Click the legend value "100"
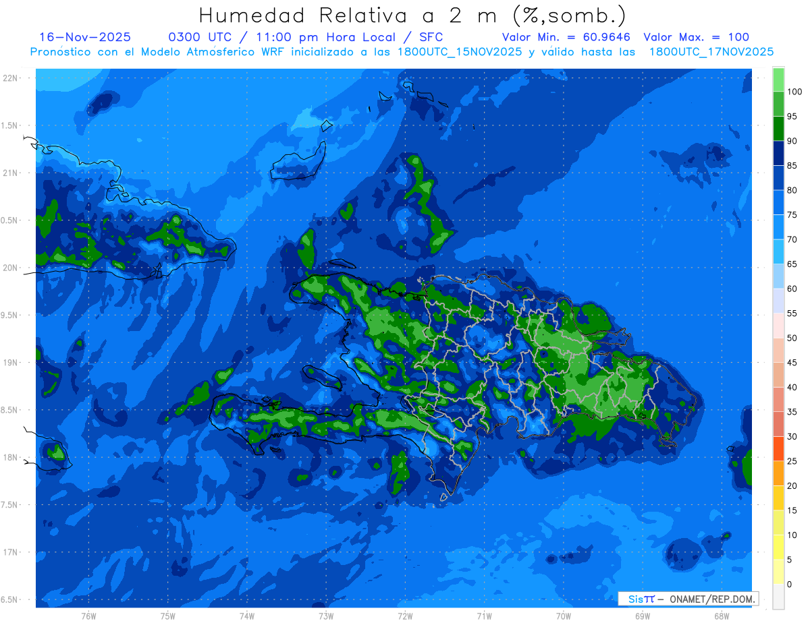Viewport: 810px width, 625px height. click(794, 92)
